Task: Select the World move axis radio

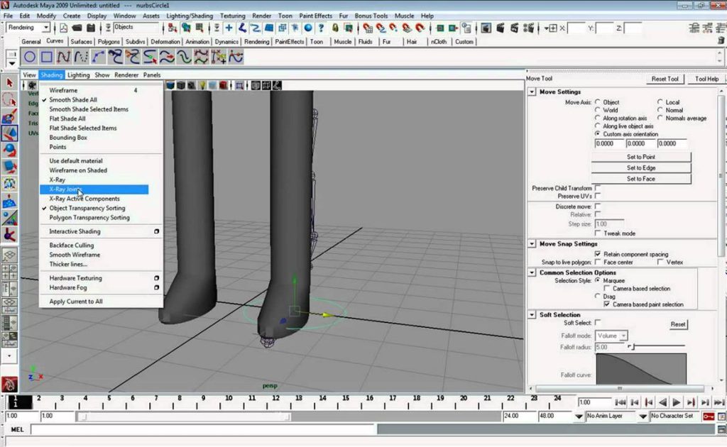Action: (598, 110)
